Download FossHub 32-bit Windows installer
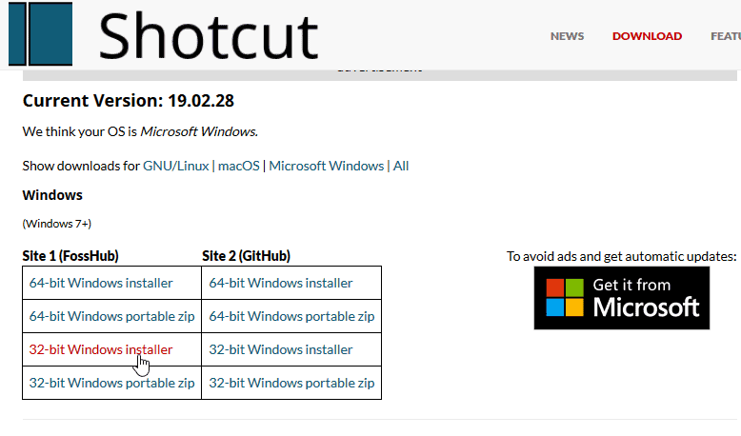Image resolution: width=741 pixels, height=436 pixels. click(x=101, y=349)
